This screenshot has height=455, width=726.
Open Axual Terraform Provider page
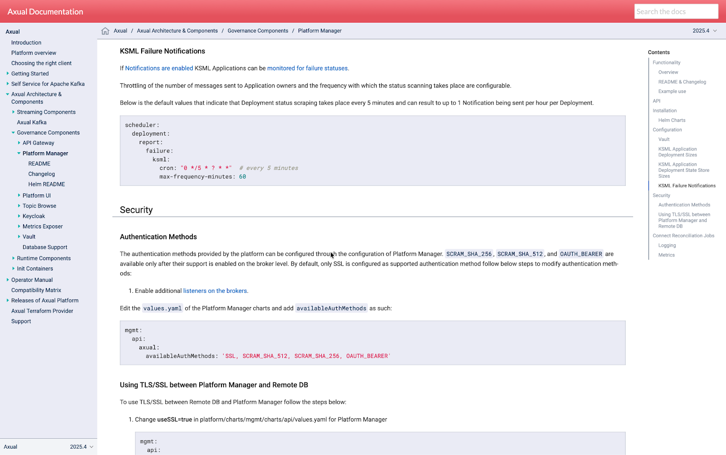click(x=42, y=311)
